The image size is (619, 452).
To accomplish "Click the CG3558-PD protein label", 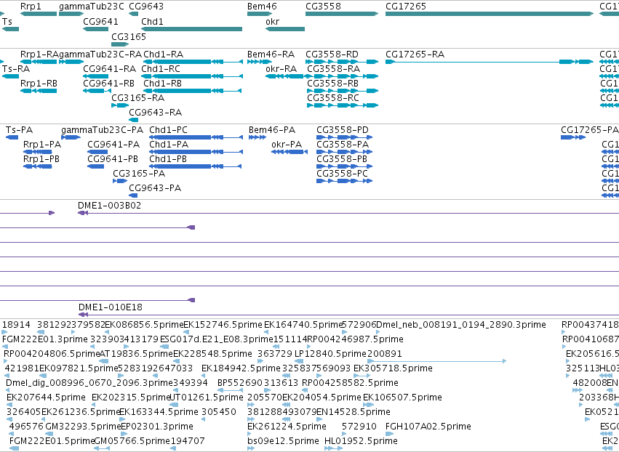I will click(x=343, y=130).
